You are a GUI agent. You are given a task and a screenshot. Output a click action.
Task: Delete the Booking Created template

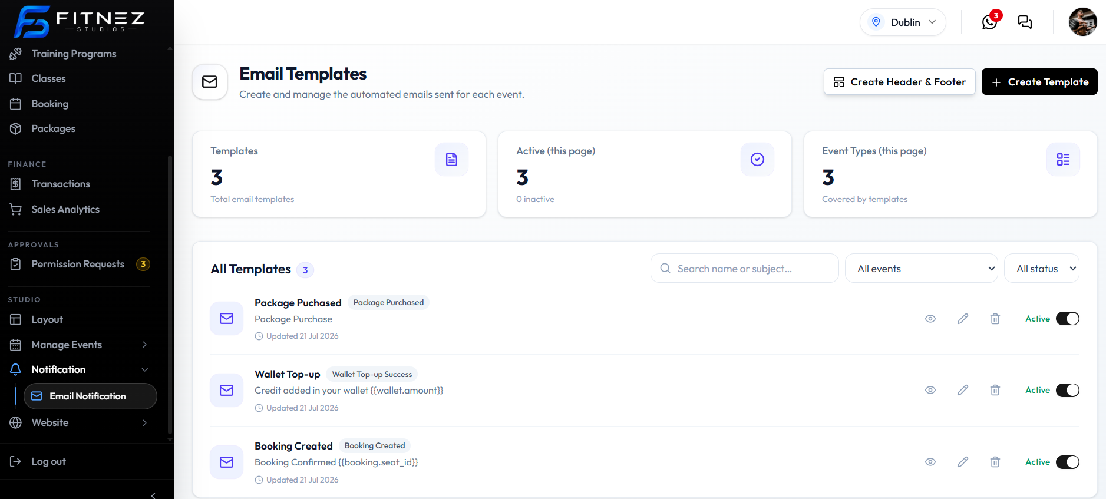click(995, 462)
